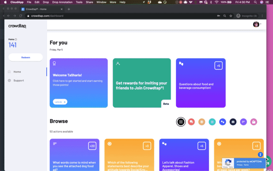273x171 pixels.
Task: Click the reCAPTCHA badge
Action: pyautogui.click(x=244, y=163)
